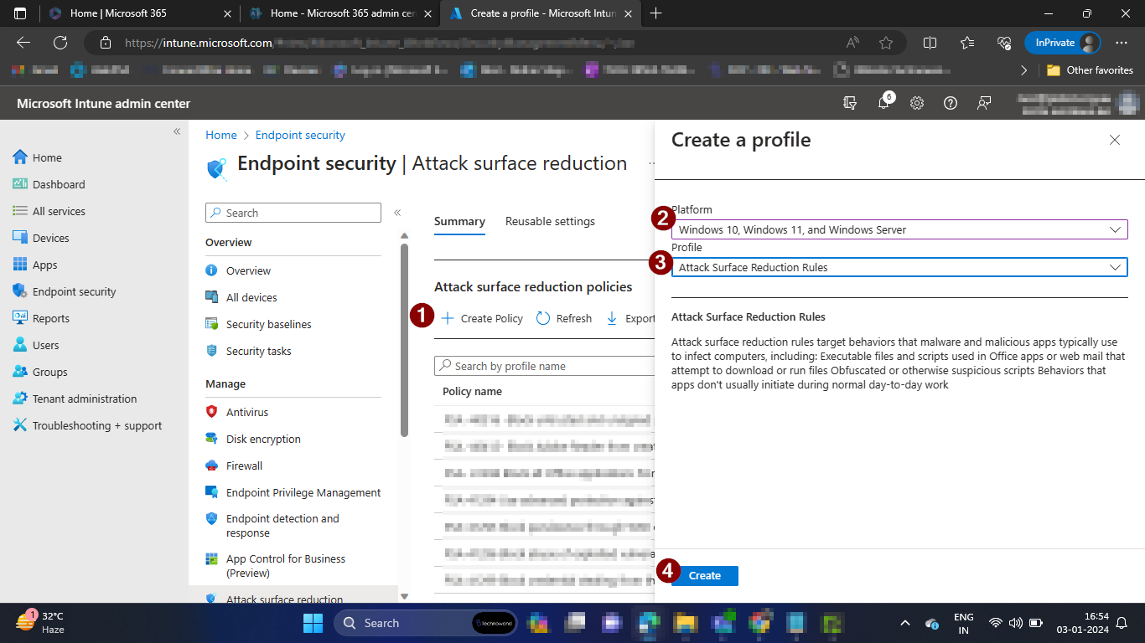The height and width of the screenshot is (643, 1145).
Task: Click the InPrivate profile button
Action: pyautogui.click(x=1063, y=43)
